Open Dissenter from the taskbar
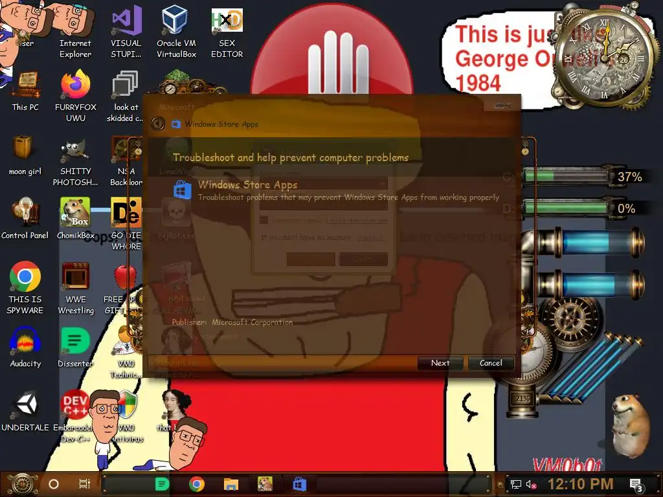663x497 pixels. click(x=162, y=484)
